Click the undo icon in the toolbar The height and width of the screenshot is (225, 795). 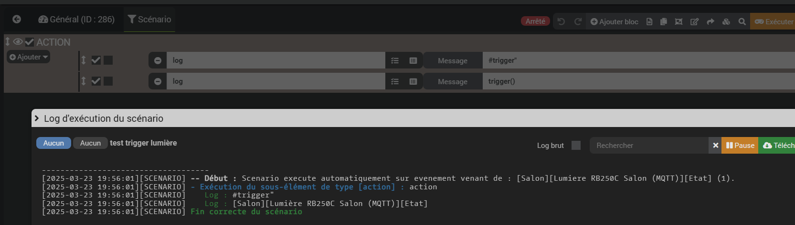pyautogui.click(x=561, y=21)
